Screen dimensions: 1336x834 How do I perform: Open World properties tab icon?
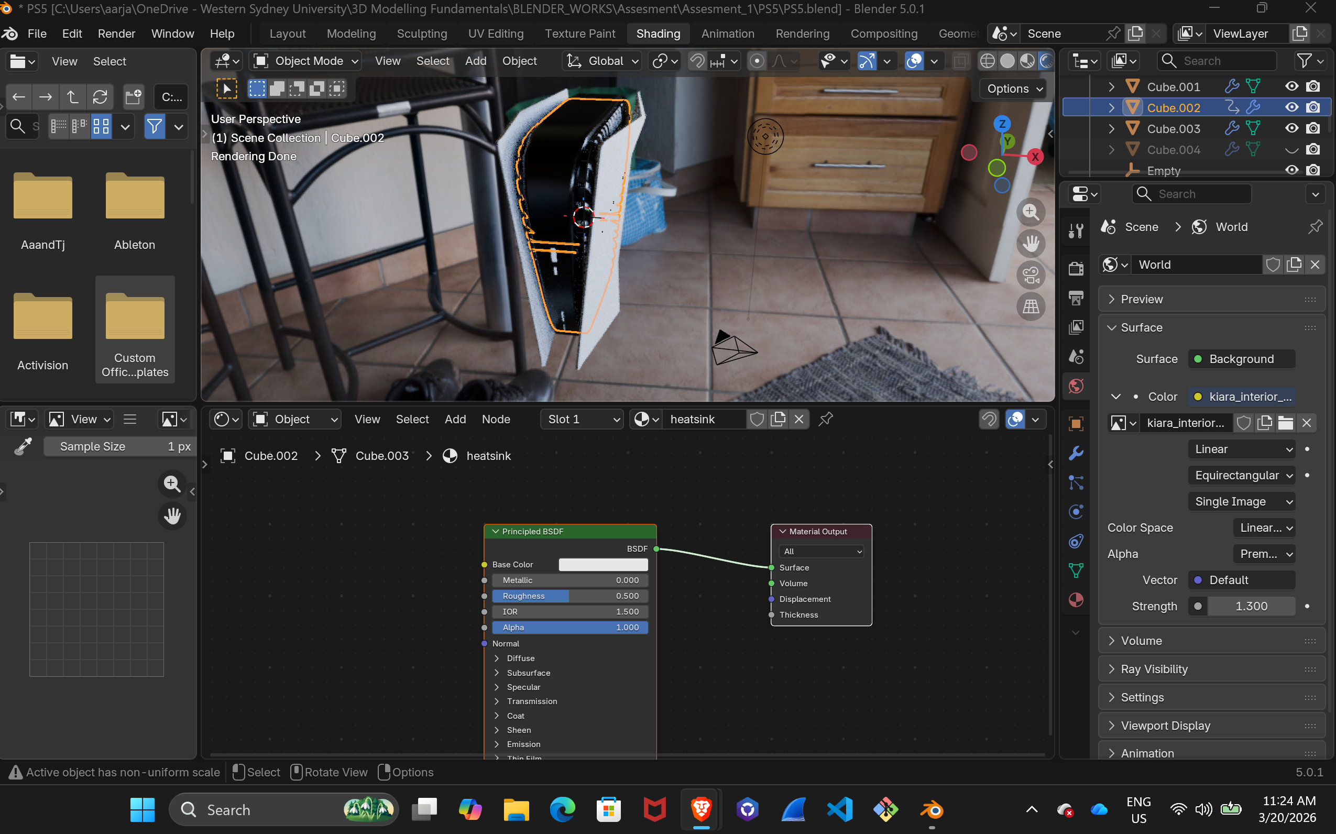click(1076, 386)
